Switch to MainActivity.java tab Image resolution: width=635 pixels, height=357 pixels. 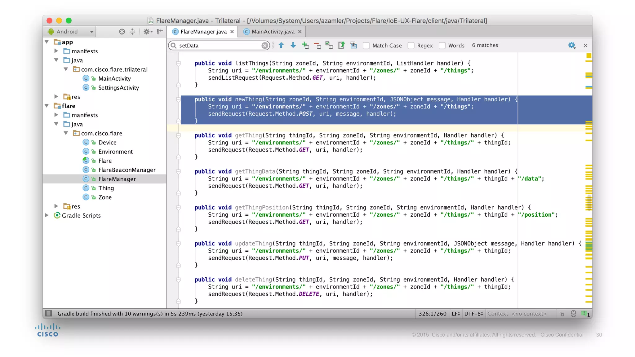[x=273, y=32]
